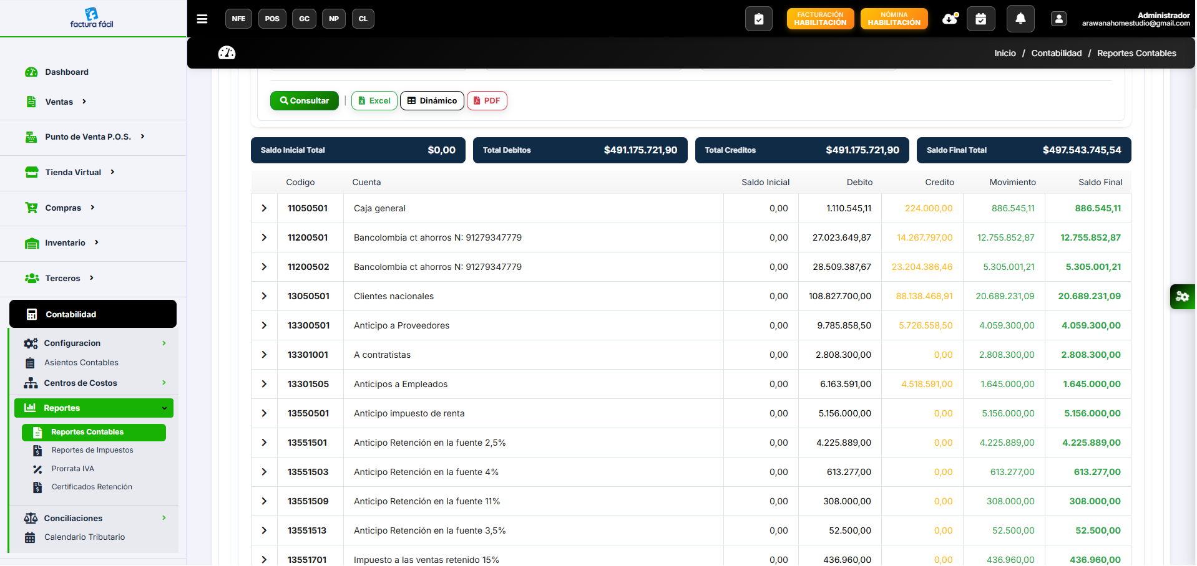The height and width of the screenshot is (566, 1197).
Task: Expand row 11200502 Bancolombia
Action: pos(264,267)
